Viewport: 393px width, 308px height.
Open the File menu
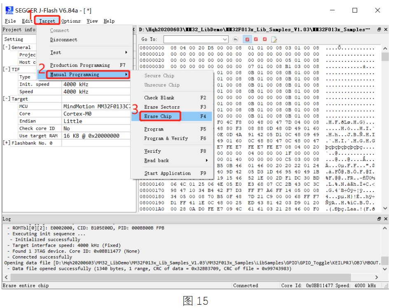10,21
